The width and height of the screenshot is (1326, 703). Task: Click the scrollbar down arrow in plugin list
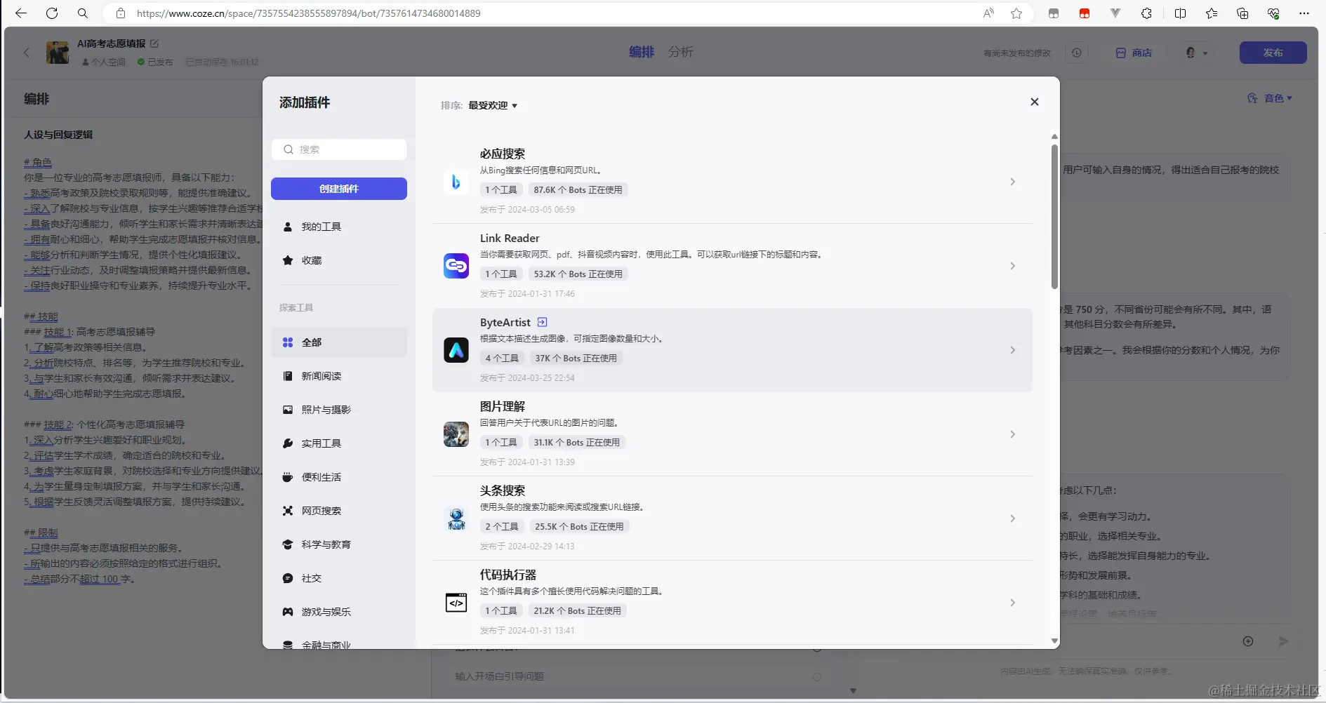pyautogui.click(x=1054, y=641)
